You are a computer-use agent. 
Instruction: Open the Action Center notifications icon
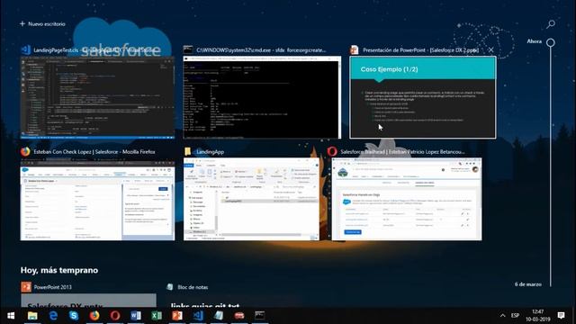point(561,316)
